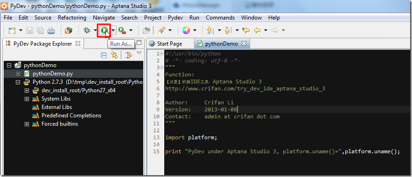Select the PyDev Package Explorer tab

pyautogui.click(x=42, y=44)
